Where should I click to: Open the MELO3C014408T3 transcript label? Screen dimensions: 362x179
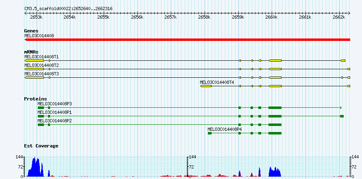(41, 74)
